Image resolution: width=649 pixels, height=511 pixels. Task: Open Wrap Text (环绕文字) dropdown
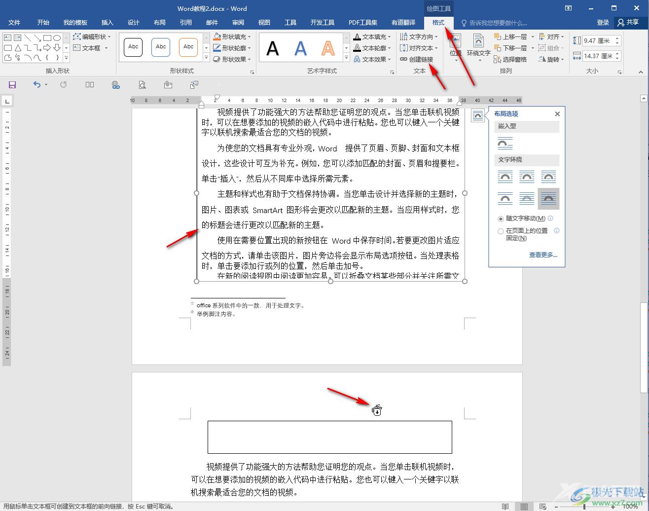tap(478, 48)
